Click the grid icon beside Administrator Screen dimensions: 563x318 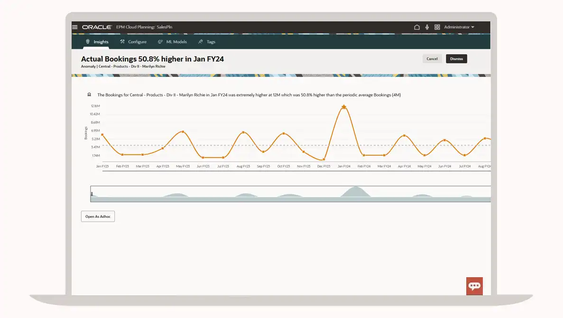[437, 27]
